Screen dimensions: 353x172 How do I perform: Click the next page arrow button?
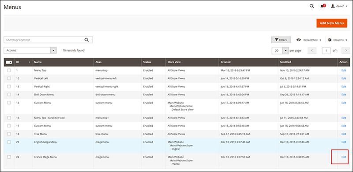[346, 51]
